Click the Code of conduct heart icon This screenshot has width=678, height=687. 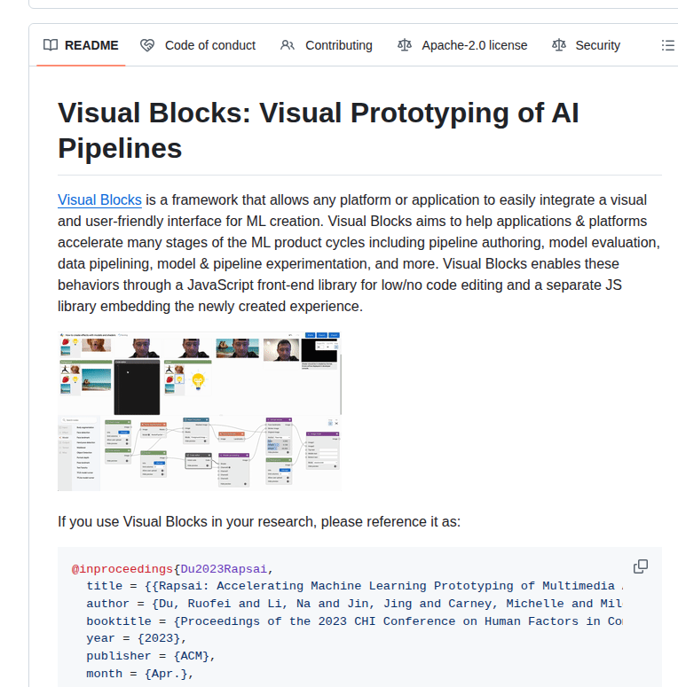[x=147, y=45]
